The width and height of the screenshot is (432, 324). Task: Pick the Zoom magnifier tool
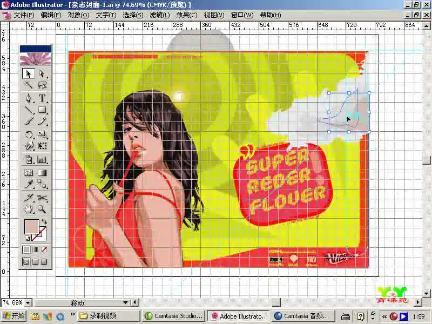42,209
